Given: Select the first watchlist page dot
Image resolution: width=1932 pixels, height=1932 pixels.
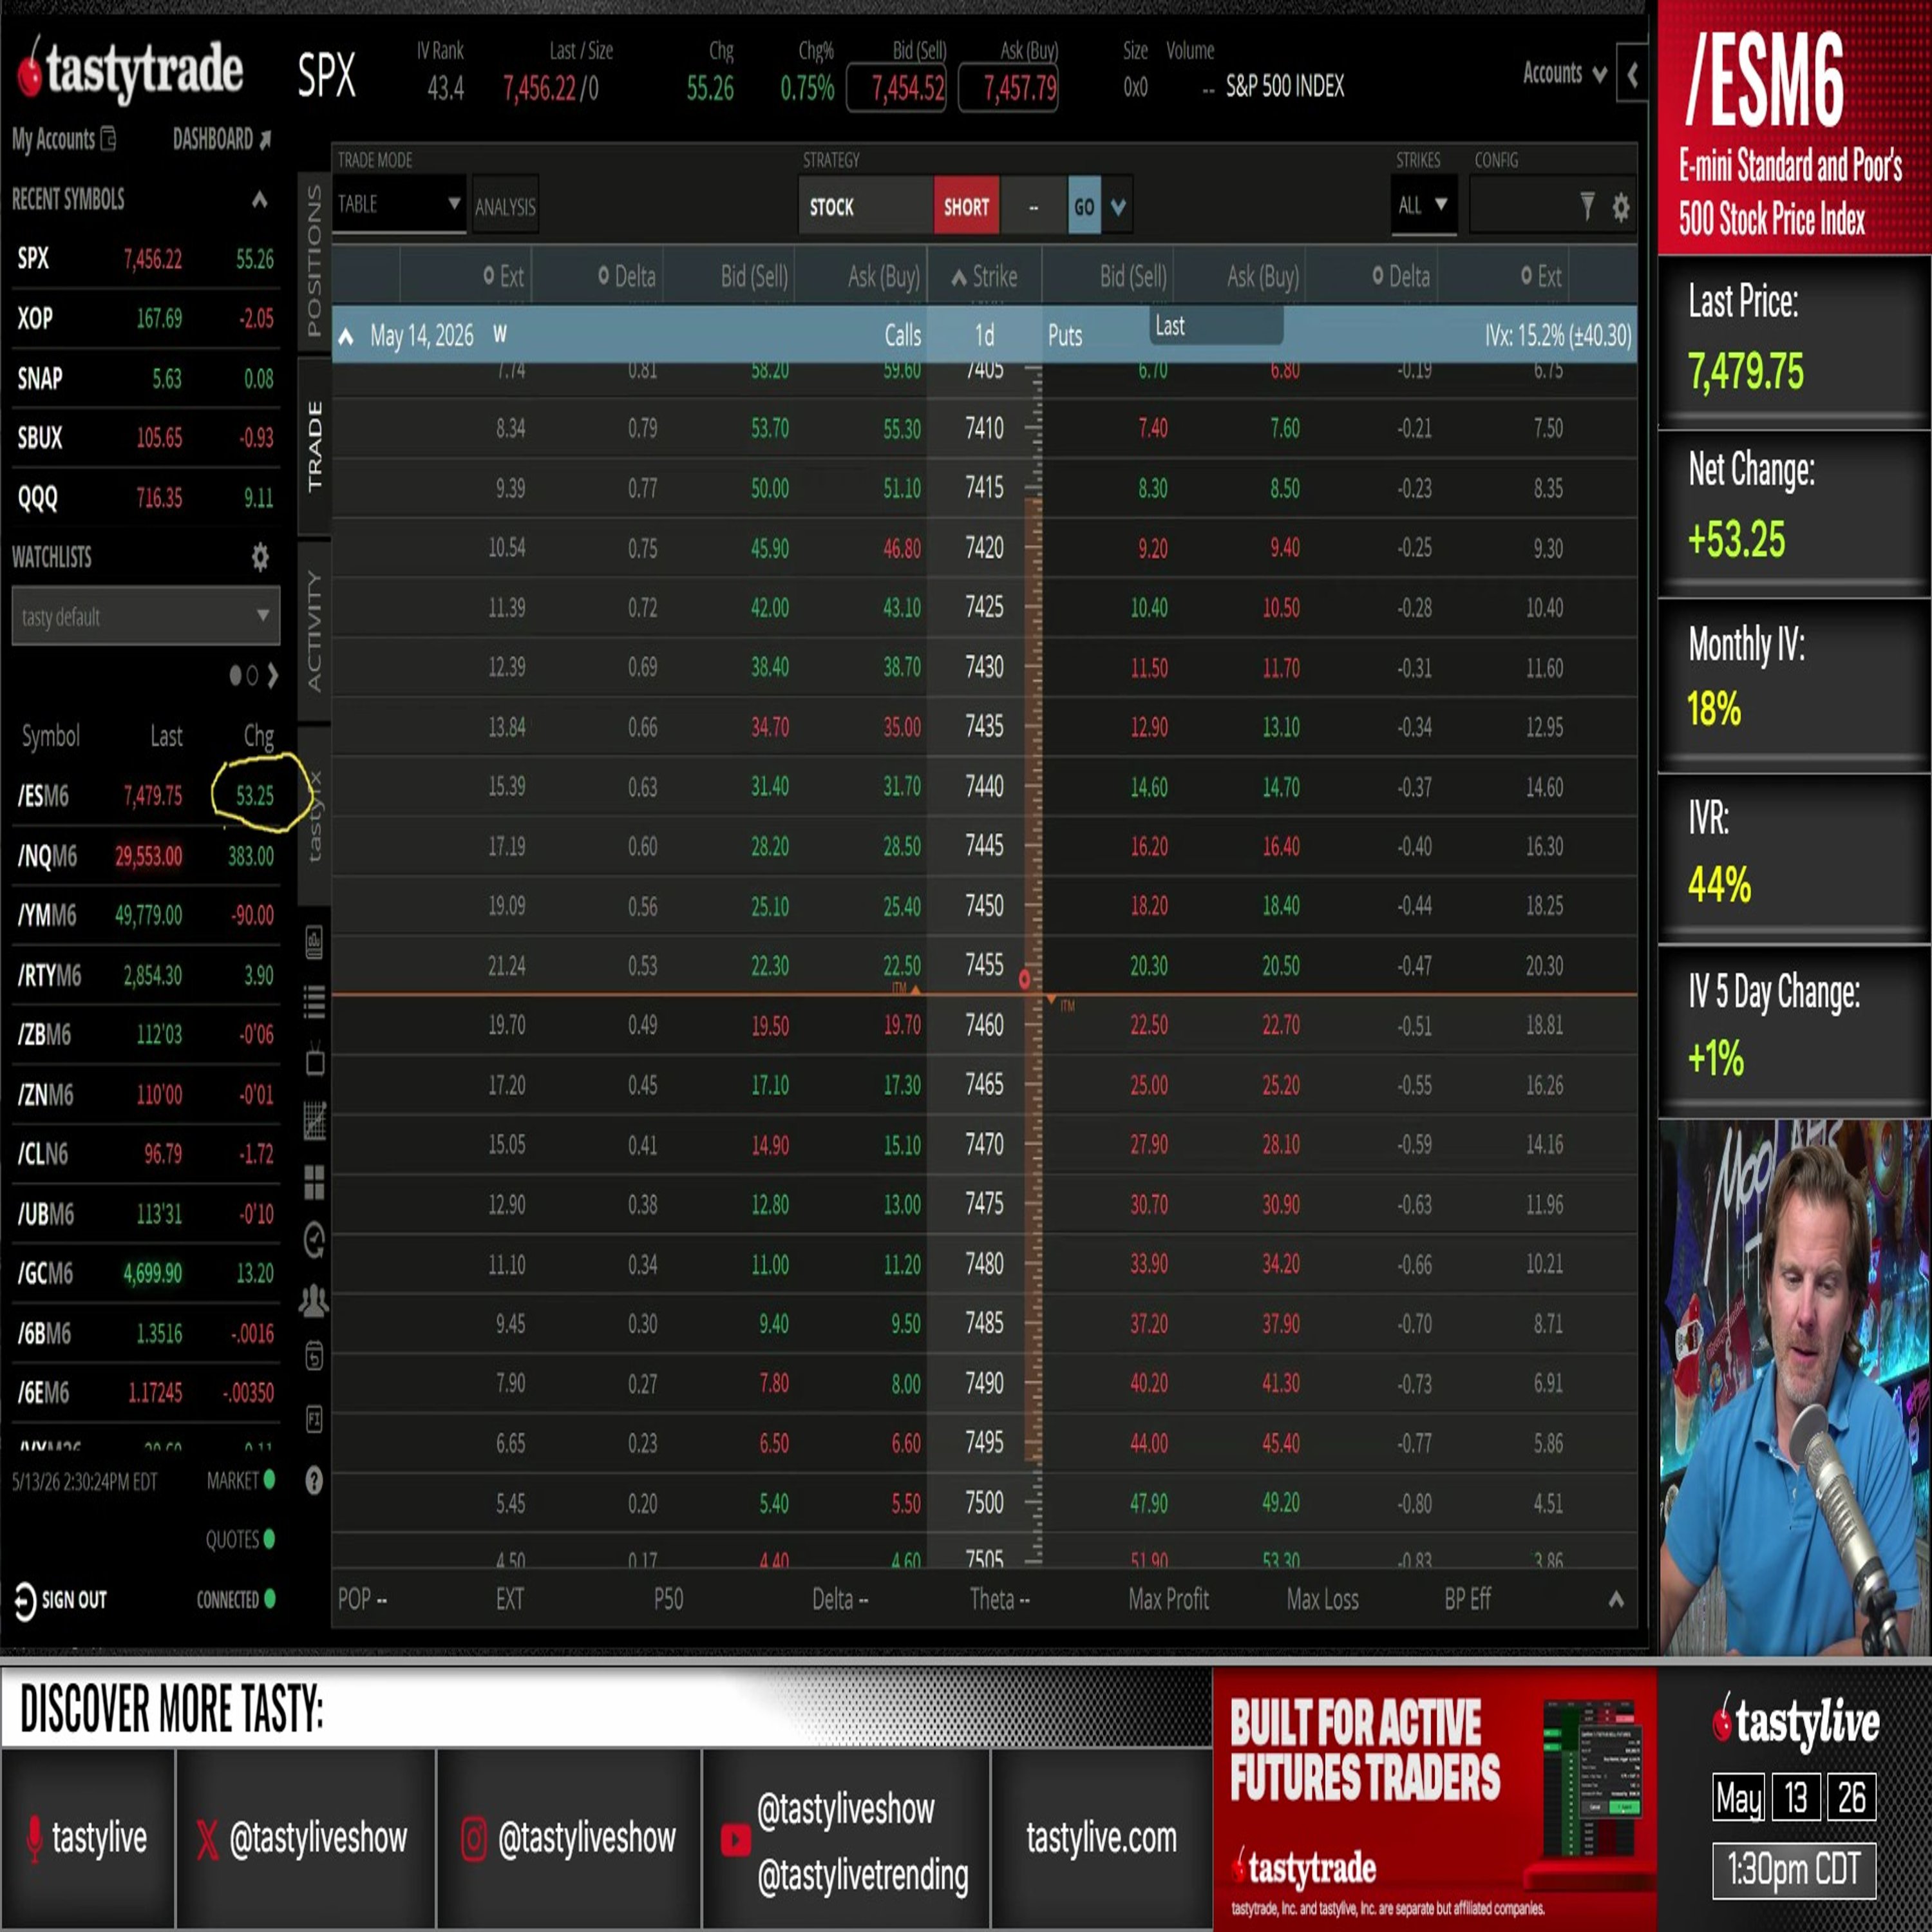Looking at the screenshot, I should pyautogui.click(x=236, y=676).
